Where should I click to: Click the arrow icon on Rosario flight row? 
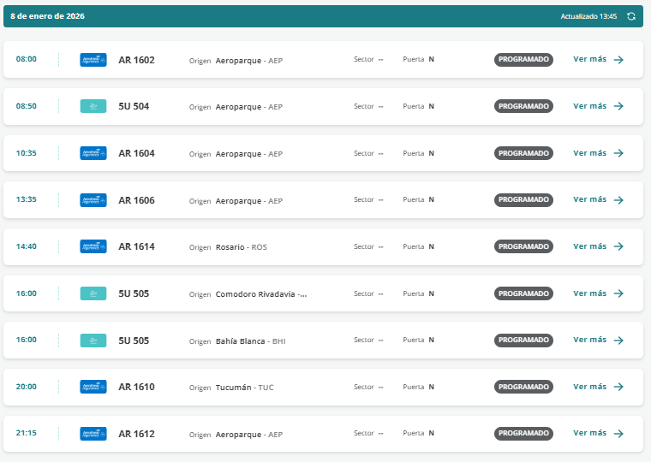click(x=618, y=246)
